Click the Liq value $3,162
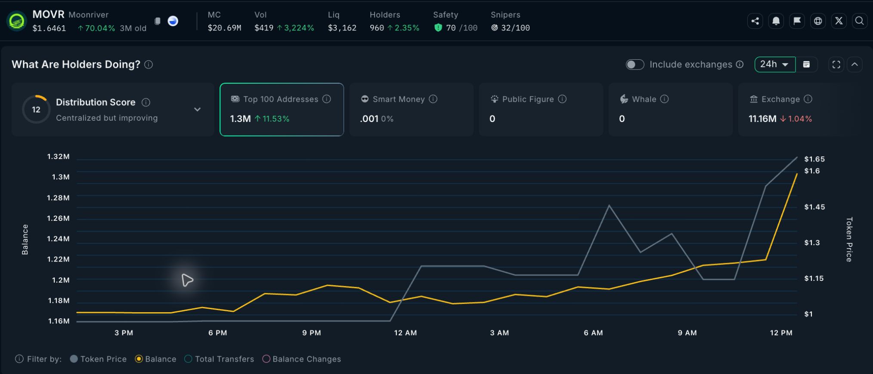This screenshot has width=873, height=374. click(342, 28)
